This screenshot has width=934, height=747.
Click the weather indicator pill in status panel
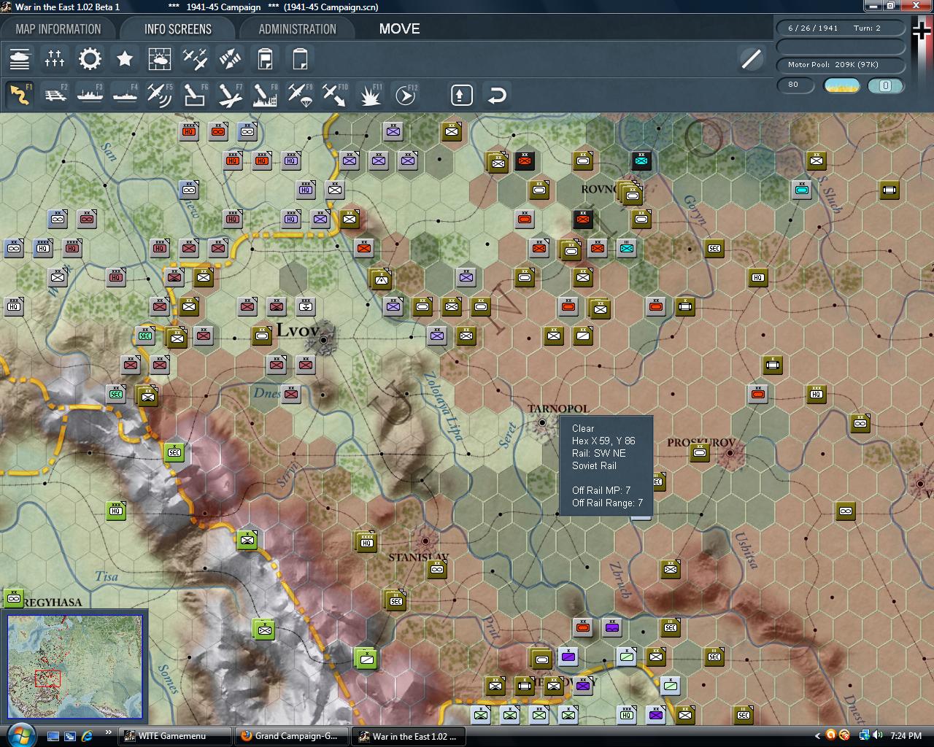click(x=841, y=85)
